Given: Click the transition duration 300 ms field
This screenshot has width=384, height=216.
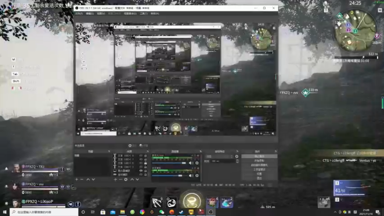Looking at the screenshot, I should point(223,161).
